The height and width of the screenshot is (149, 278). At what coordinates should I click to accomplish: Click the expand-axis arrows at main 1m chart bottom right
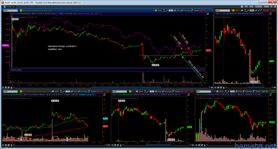click(x=212, y=87)
